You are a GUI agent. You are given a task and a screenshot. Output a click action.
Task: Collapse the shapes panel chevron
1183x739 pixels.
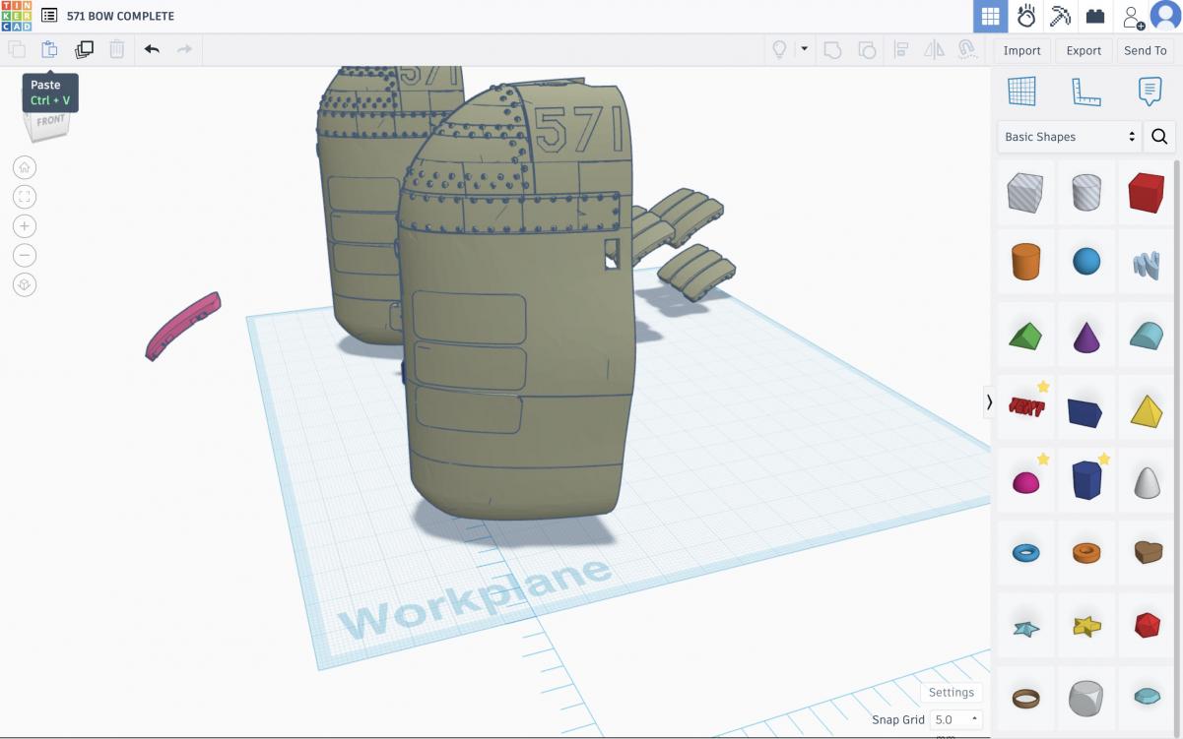[x=989, y=401]
